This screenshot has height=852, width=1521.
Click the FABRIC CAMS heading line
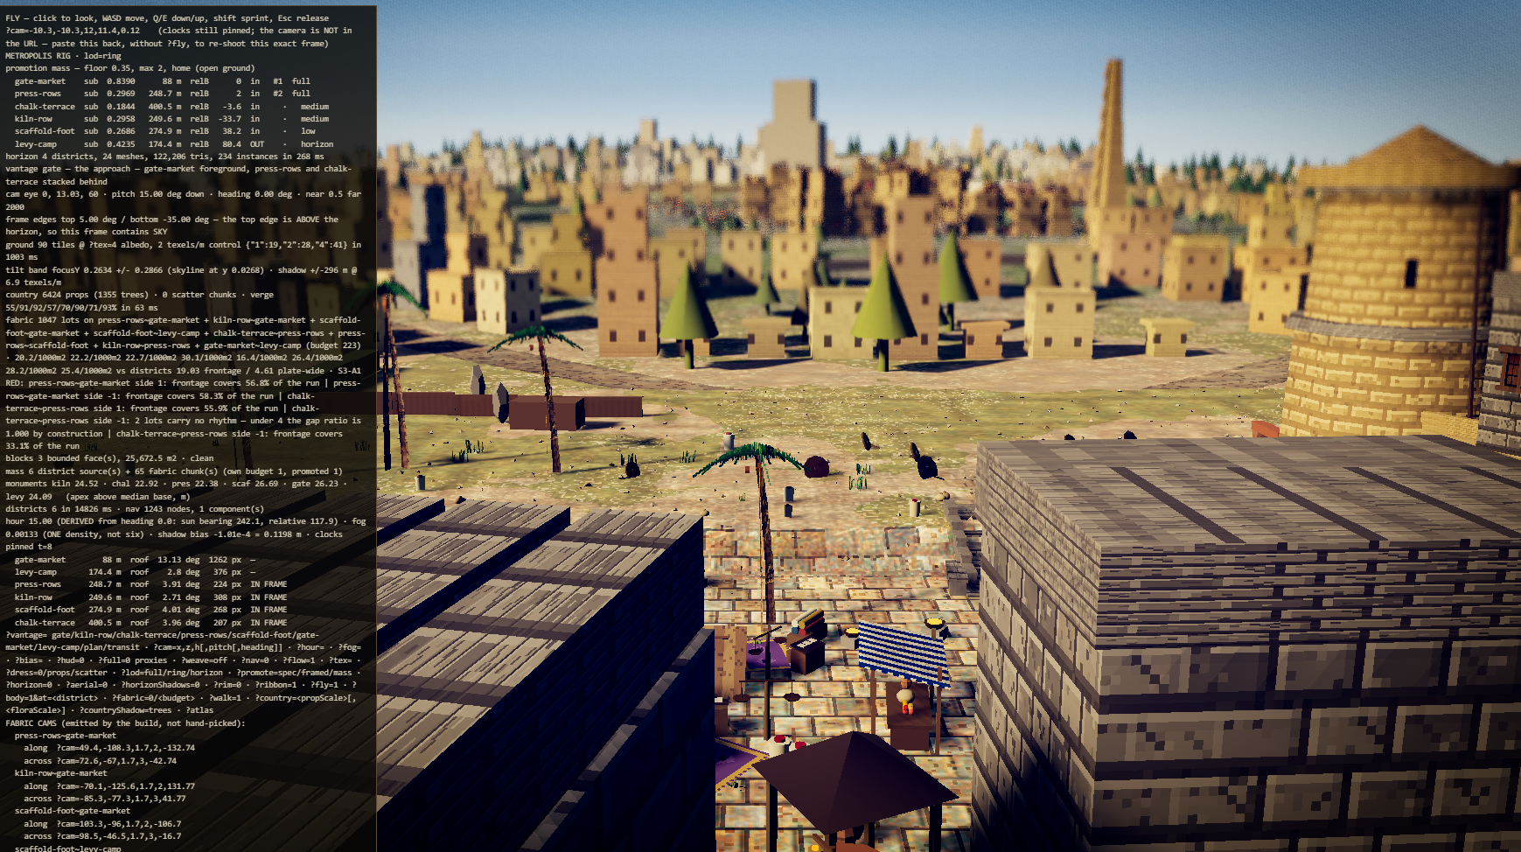pyautogui.click(x=125, y=723)
